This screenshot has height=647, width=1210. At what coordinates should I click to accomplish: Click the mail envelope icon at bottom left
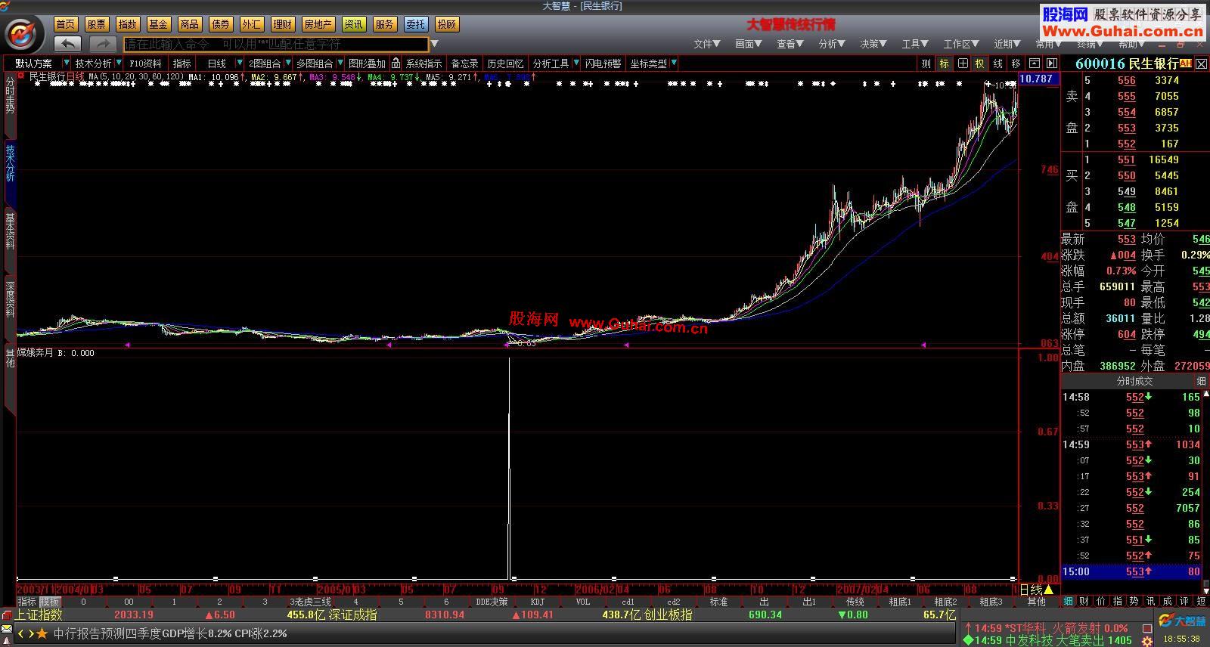pyautogui.click(x=7, y=630)
